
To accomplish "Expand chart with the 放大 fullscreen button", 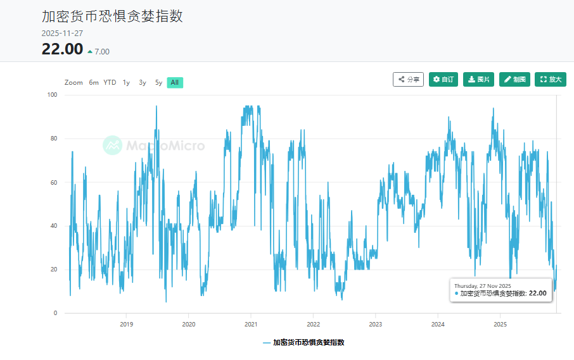I will tap(550, 79).
